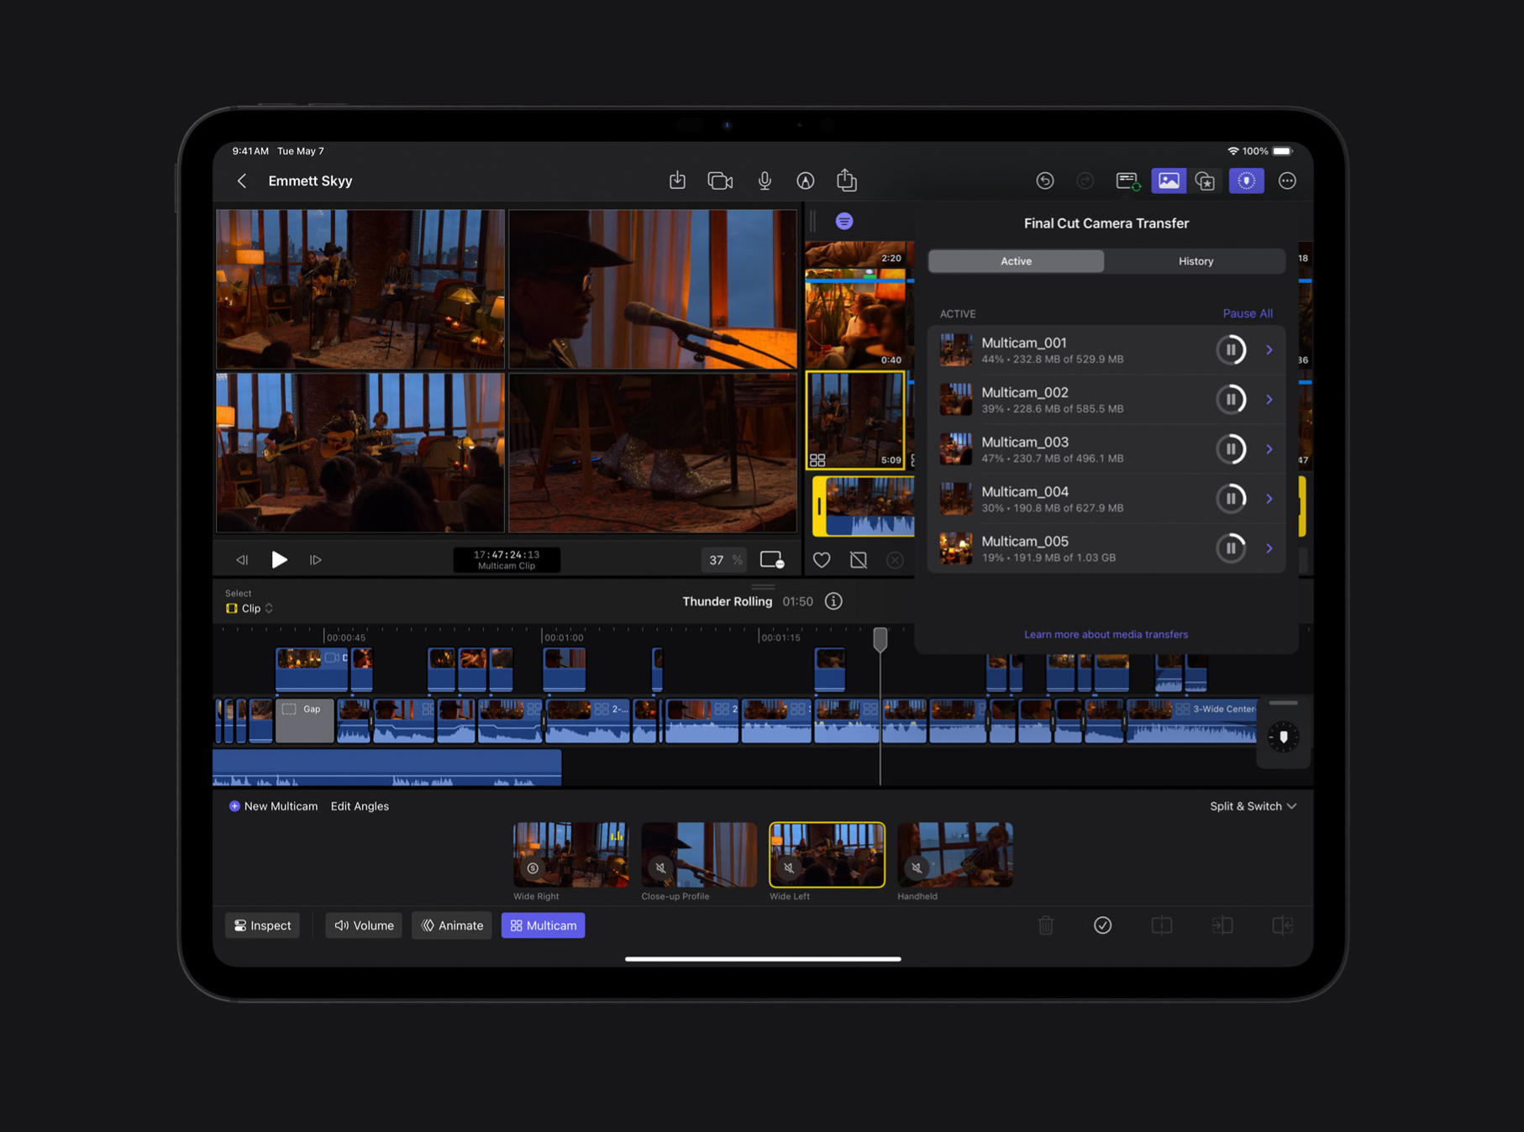Image resolution: width=1524 pixels, height=1132 pixels.
Task: Select the Handheld angle thumbnail
Action: [954, 854]
